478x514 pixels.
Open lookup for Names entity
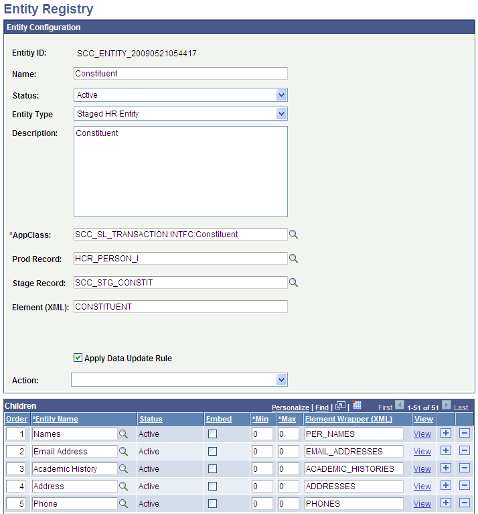coord(123,434)
